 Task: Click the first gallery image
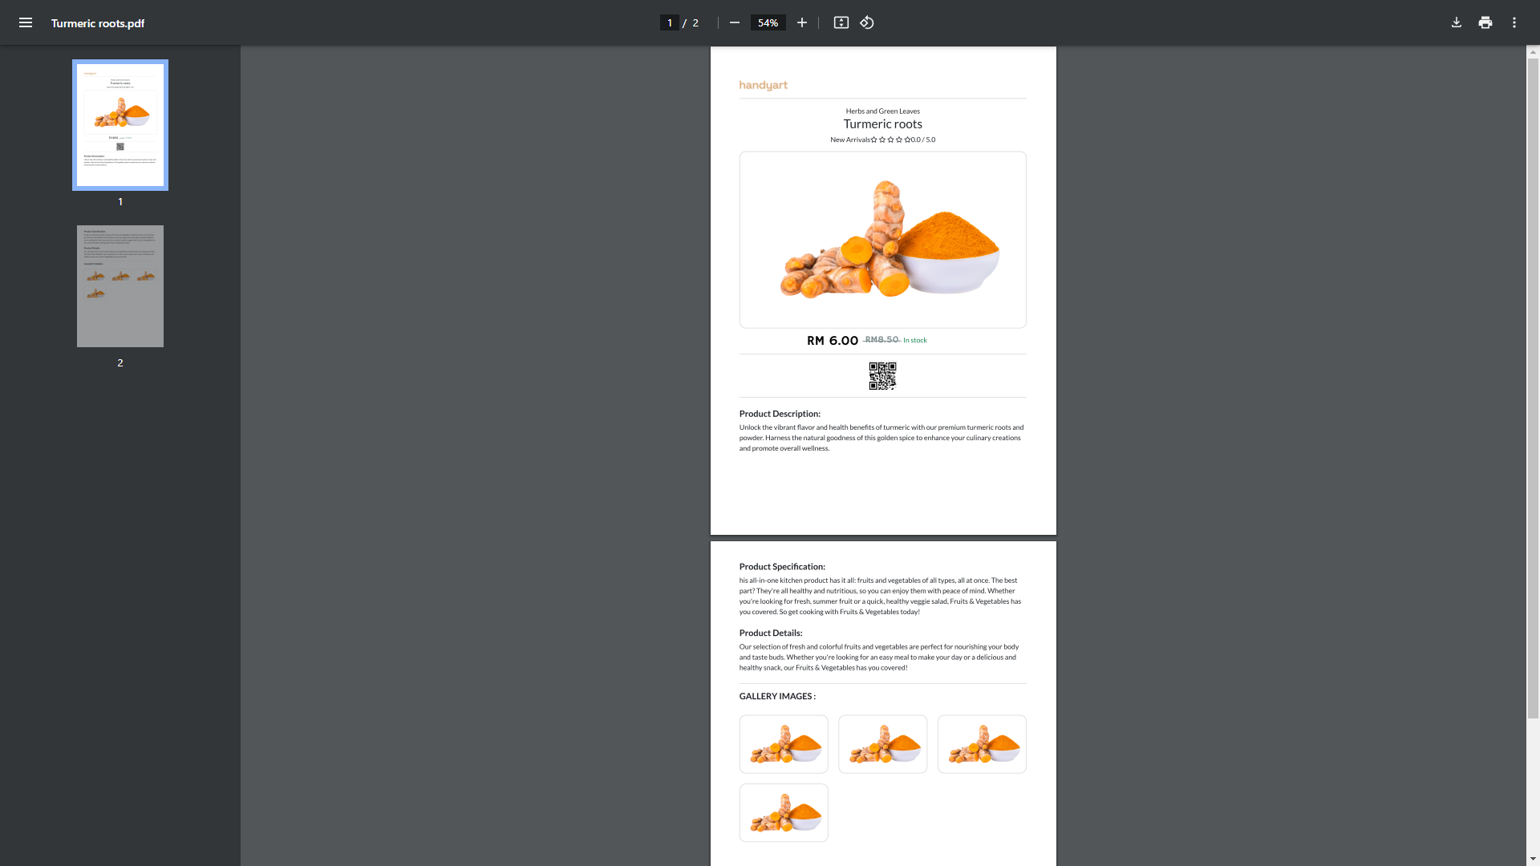tap(784, 744)
